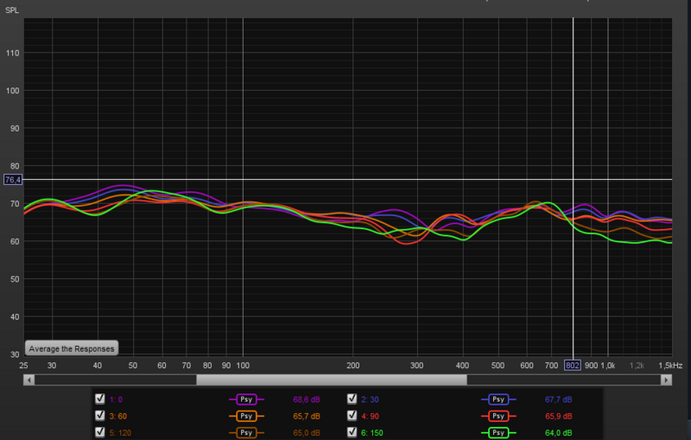Click the scrollbar's right arrow
Screen dimensions: 691x440
point(666,379)
